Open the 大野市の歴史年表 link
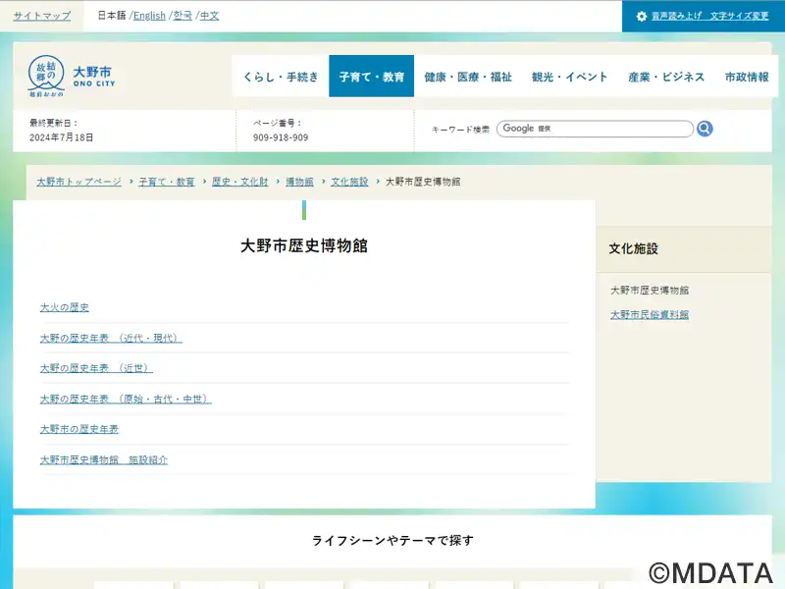 (79, 429)
